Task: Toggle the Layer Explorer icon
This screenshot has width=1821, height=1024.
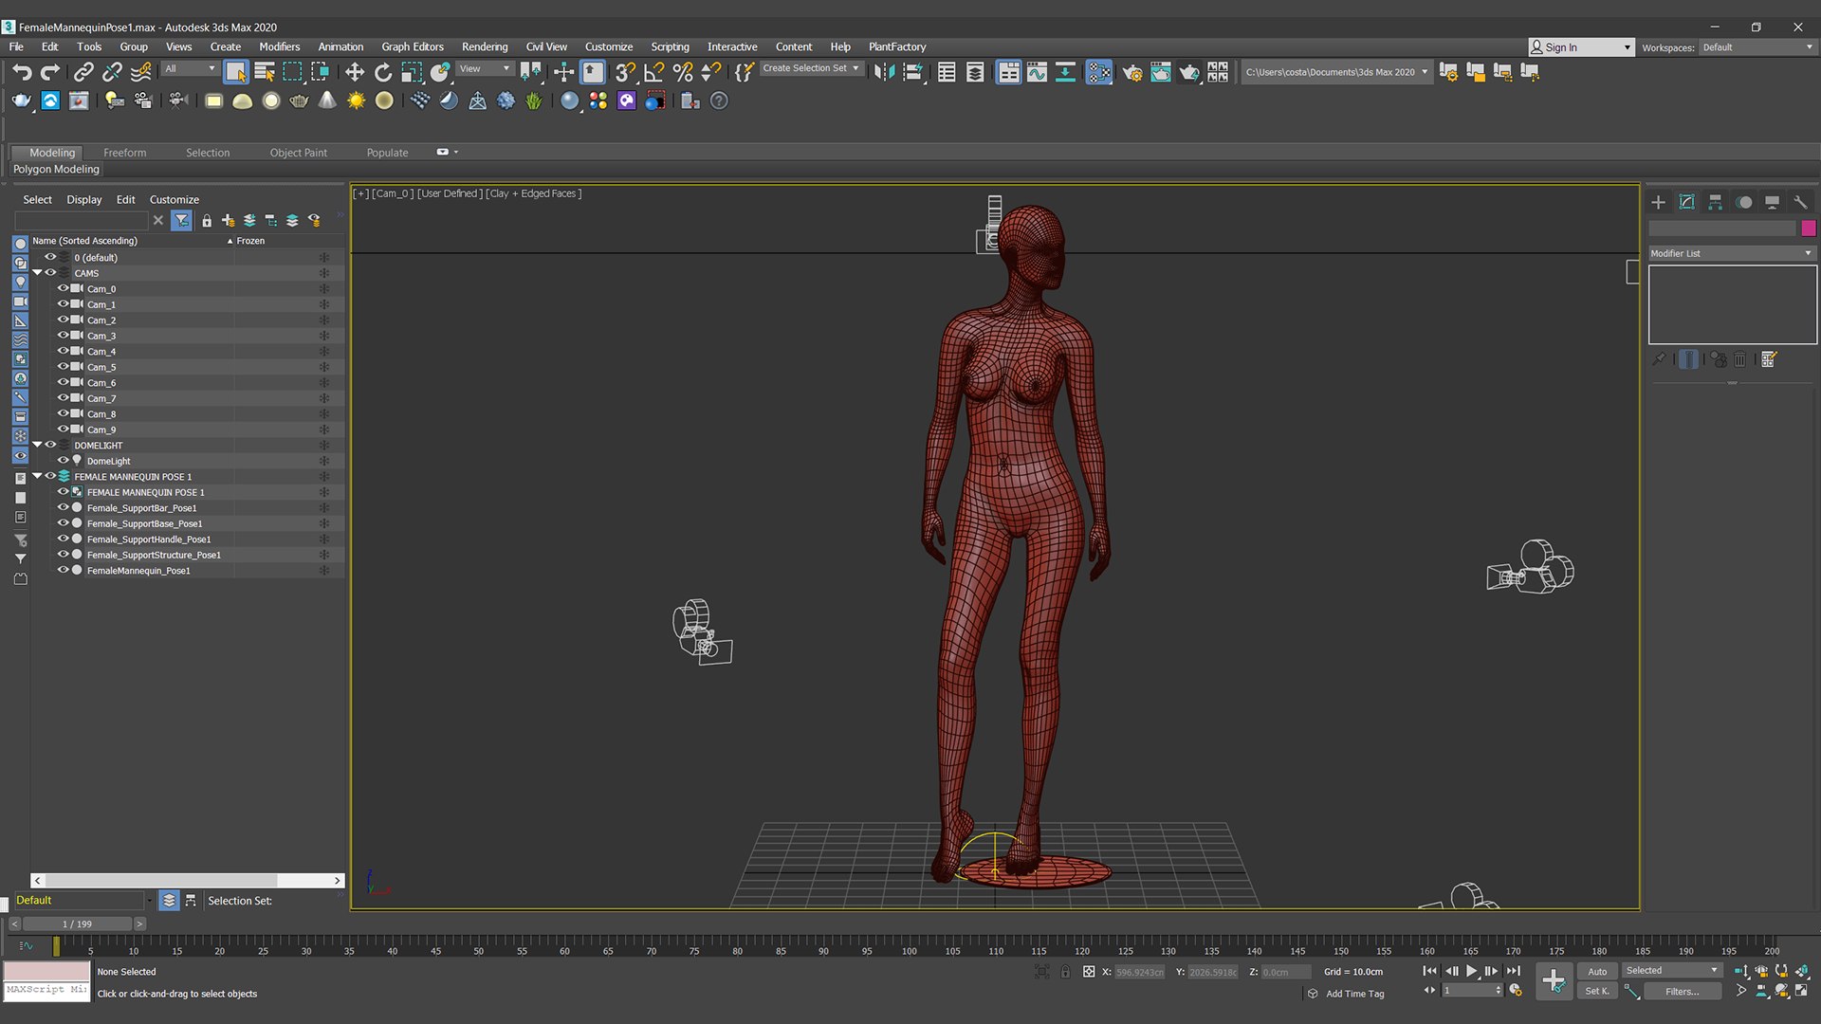Action: [x=975, y=72]
